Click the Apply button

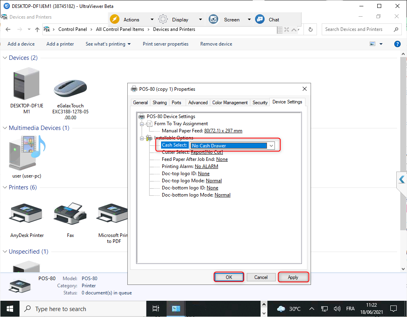click(x=293, y=277)
